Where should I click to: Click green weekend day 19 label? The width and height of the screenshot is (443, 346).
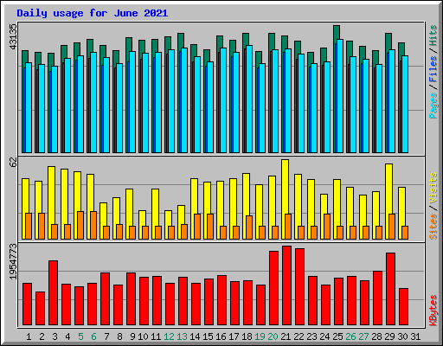click(x=260, y=336)
